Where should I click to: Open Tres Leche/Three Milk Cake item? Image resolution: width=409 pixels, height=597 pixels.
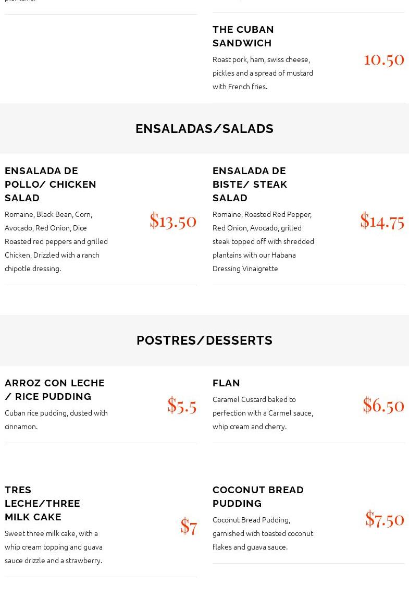tap(42, 503)
